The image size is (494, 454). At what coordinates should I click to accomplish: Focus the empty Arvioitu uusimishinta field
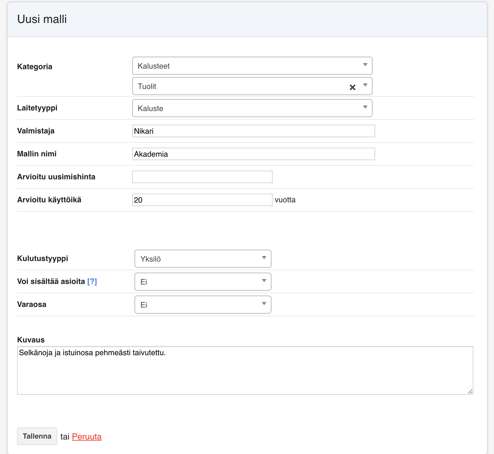pyautogui.click(x=202, y=177)
